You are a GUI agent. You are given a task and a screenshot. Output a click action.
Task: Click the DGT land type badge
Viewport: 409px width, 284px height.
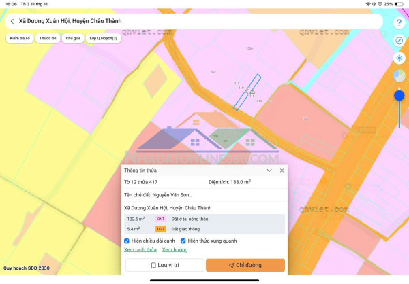pos(161,229)
